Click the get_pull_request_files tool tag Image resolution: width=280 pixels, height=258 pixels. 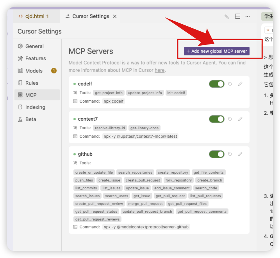point(187,204)
